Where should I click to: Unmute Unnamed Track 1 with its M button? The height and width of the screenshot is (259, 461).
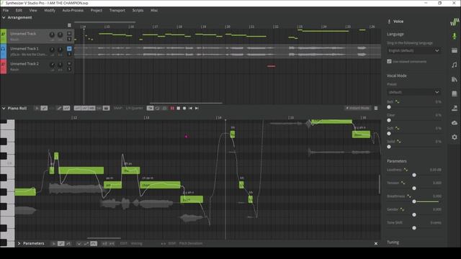(69, 48)
